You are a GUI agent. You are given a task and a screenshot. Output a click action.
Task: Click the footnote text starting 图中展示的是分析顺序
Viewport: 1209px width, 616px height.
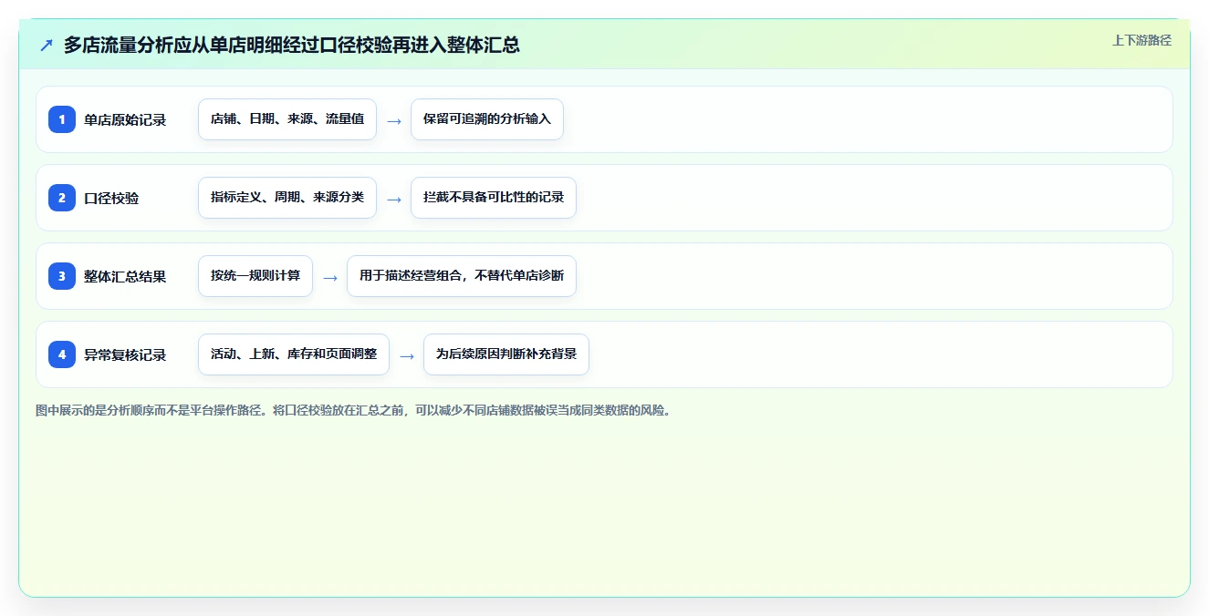point(355,410)
